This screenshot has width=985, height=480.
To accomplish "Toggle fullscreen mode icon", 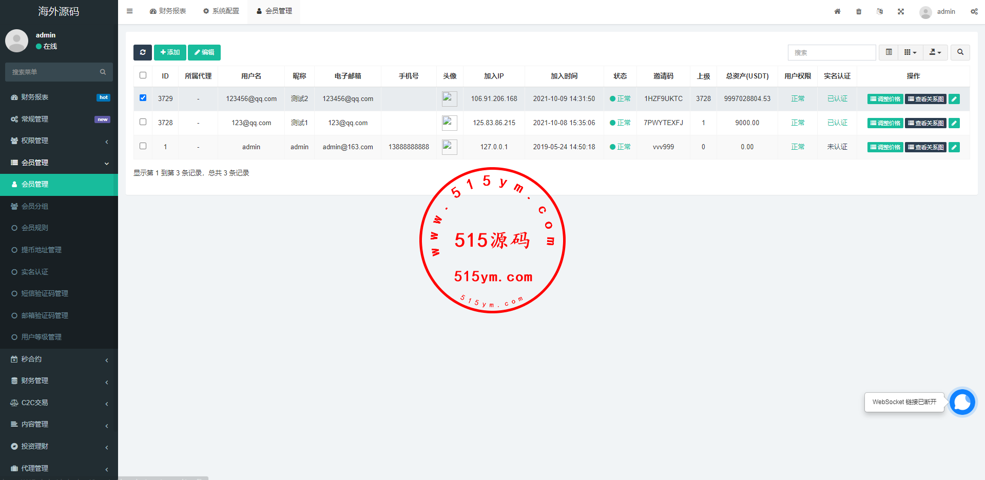I will (x=901, y=11).
